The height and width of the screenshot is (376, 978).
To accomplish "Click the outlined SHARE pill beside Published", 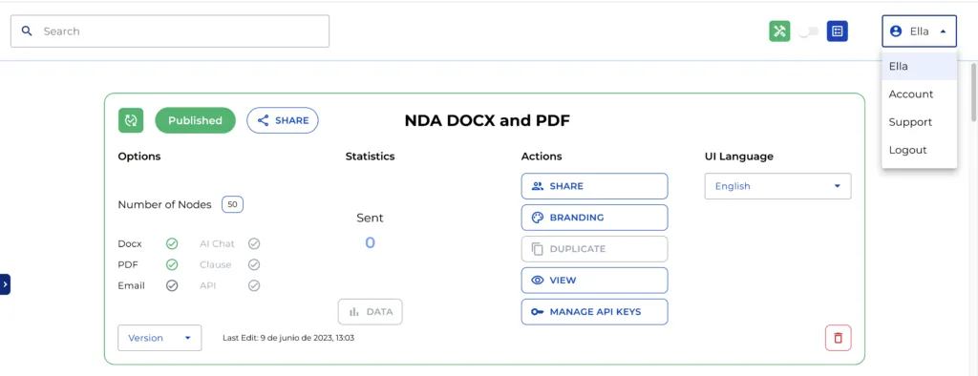I will tap(283, 120).
